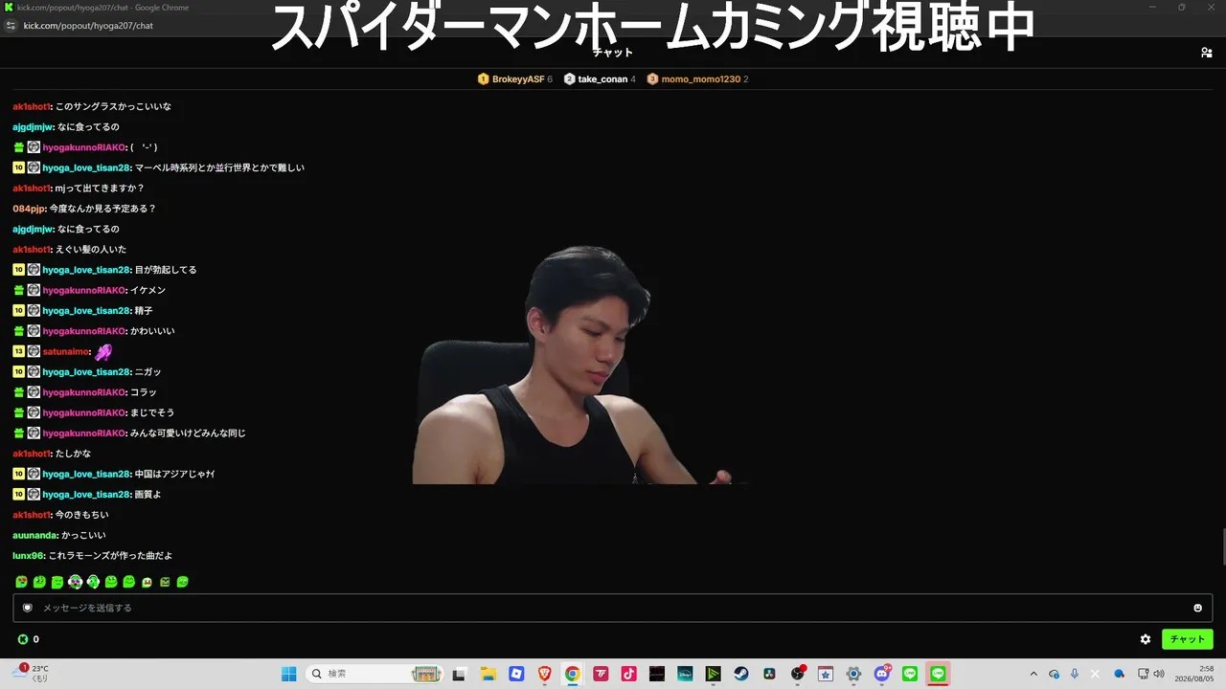This screenshot has width=1226, height=689.
Task: Open the emoji picker in message box
Action: tap(1197, 608)
